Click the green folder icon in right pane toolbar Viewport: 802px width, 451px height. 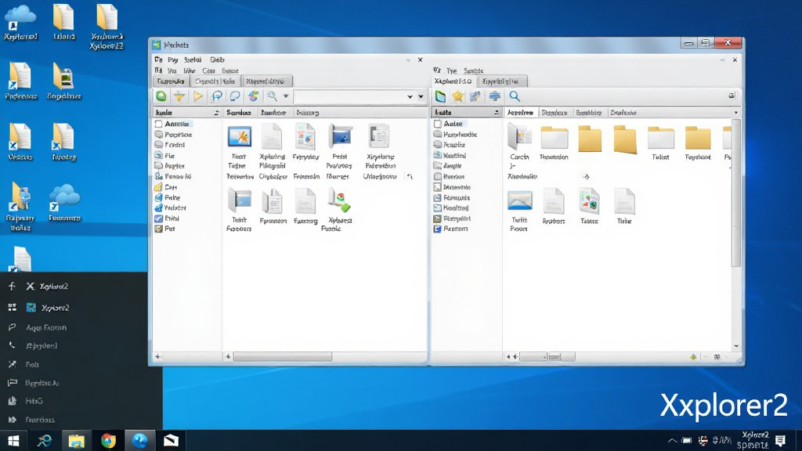[440, 96]
